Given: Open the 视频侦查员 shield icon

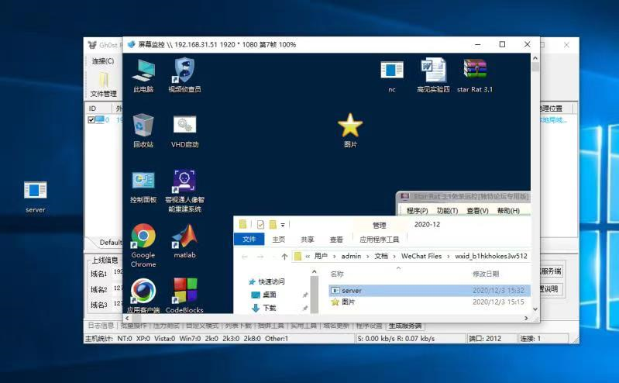Looking at the screenshot, I should coord(184,71).
